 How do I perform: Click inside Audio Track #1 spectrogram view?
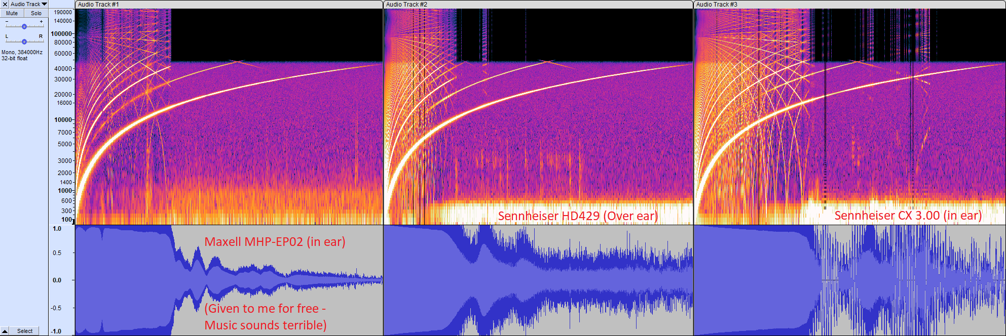tap(229, 116)
